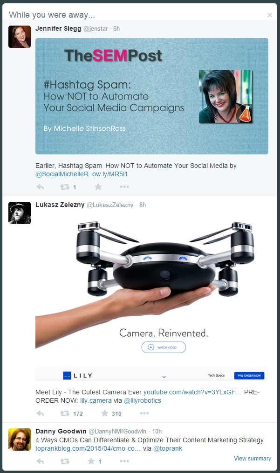Retweet Jennifer Slegg's Hashtag Spam tweet
Viewport: 280px width, 473px height.
tap(65, 187)
